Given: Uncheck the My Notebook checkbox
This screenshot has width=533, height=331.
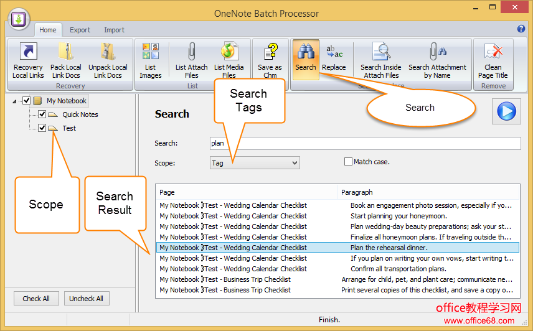Looking at the screenshot, I should 26,101.
